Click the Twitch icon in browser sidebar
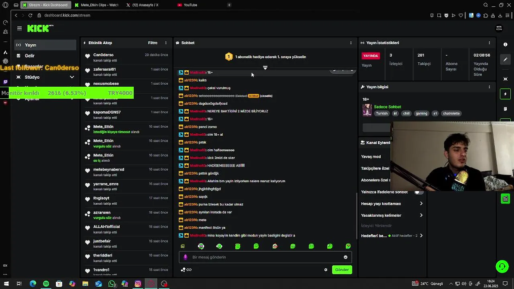 click(x=5, y=82)
